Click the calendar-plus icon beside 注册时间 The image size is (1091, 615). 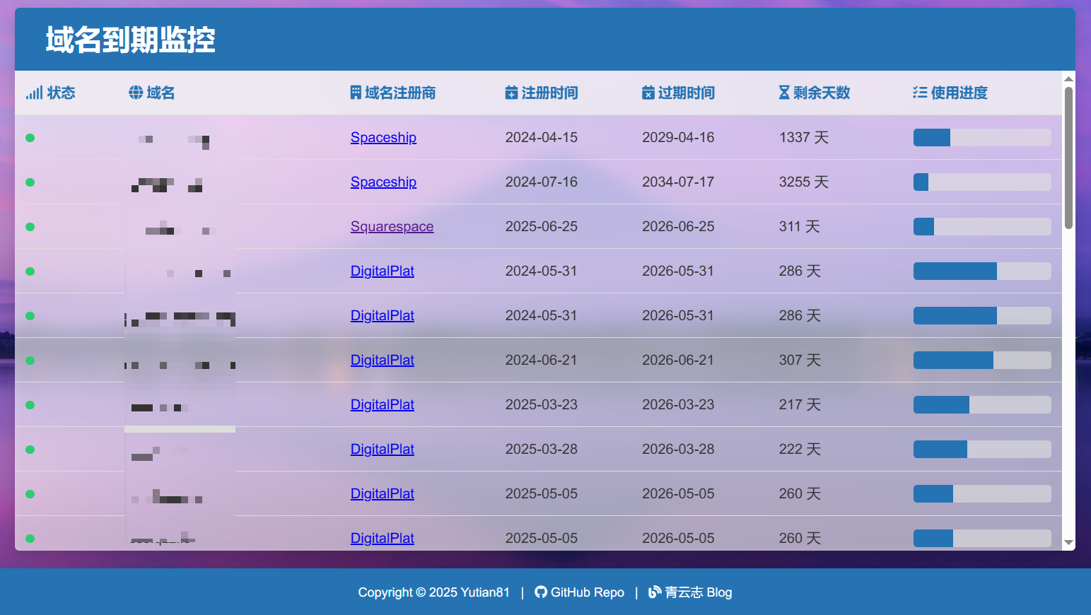pyautogui.click(x=511, y=93)
